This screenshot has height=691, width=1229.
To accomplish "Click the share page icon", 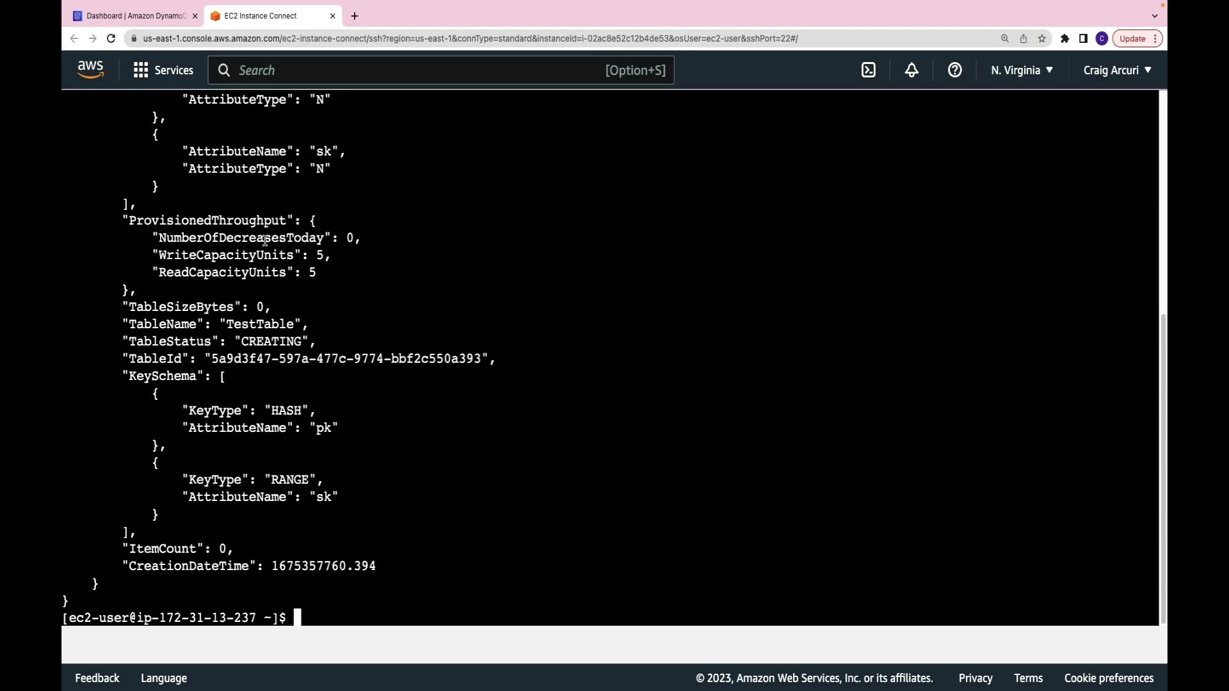I will (x=1024, y=38).
